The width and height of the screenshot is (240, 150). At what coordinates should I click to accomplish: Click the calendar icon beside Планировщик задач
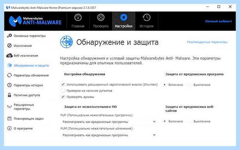coord(9,119)
